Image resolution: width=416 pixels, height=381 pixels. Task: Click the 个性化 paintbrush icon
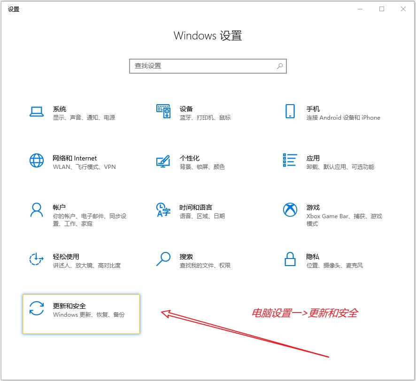click(x=163, y=161)
